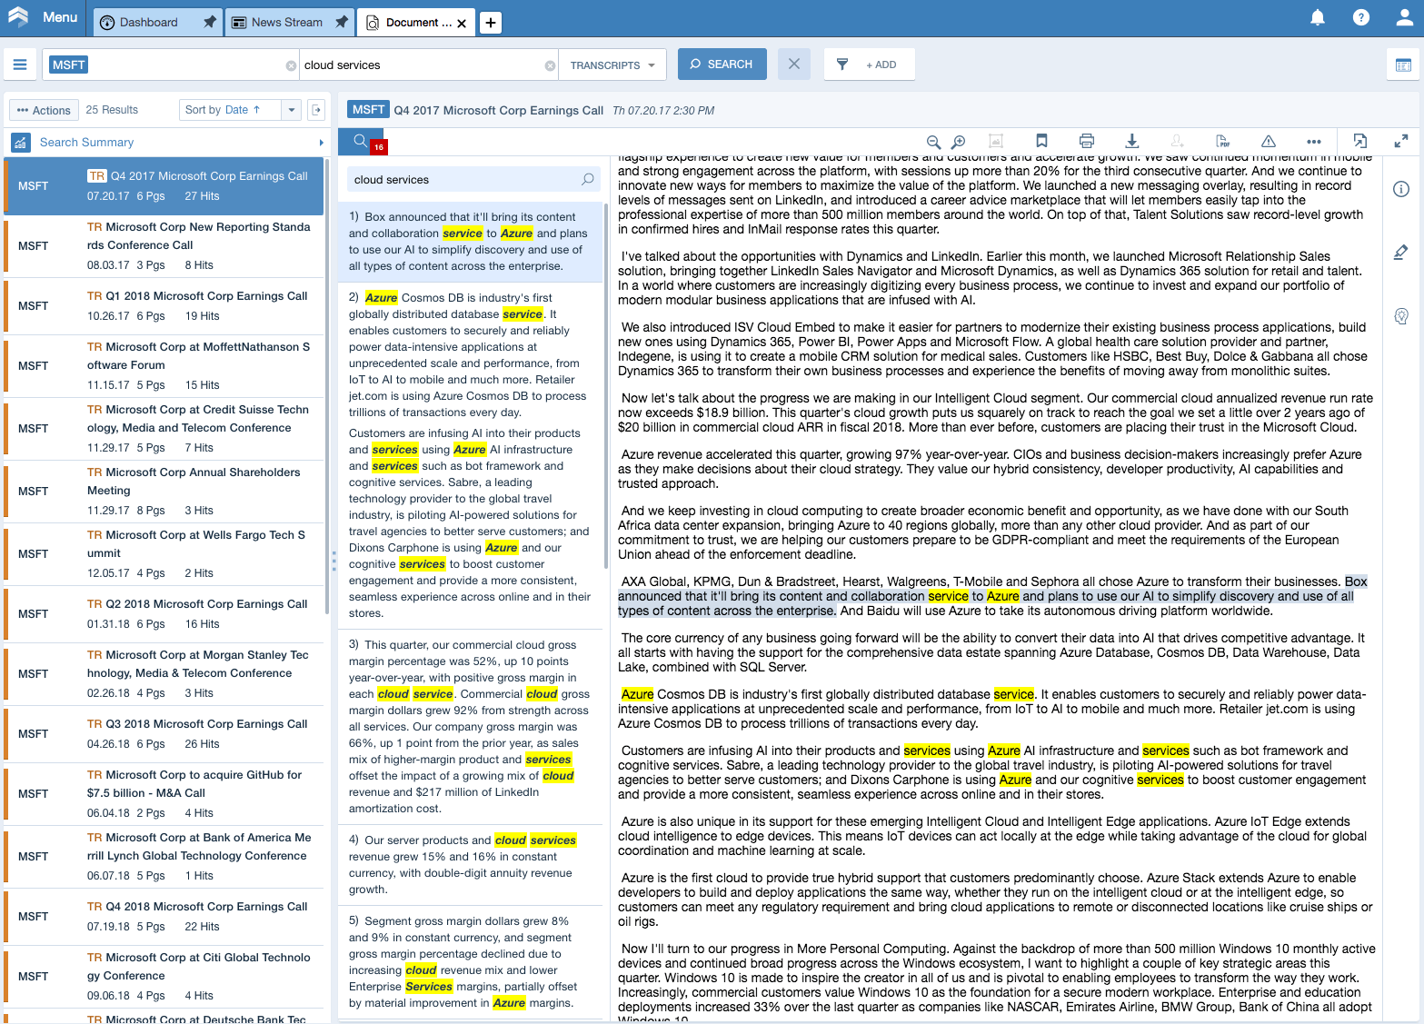
Task: Click the zoom in icon
Action: click(x=958, y=142)
